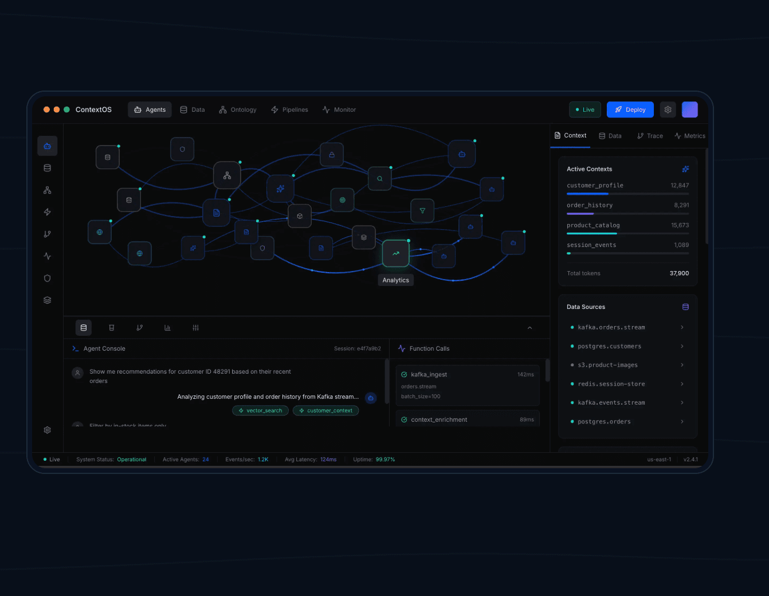Select the funnel filter node on the canvas
The height and width of the screenshot is (596, 769).
(x=422, y=211)
